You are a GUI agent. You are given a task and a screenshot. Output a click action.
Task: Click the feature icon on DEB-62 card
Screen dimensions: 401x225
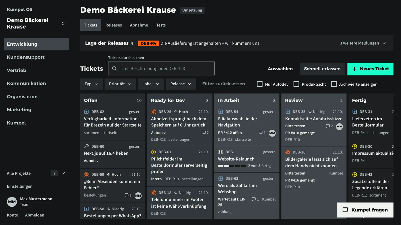pos(86,112)
